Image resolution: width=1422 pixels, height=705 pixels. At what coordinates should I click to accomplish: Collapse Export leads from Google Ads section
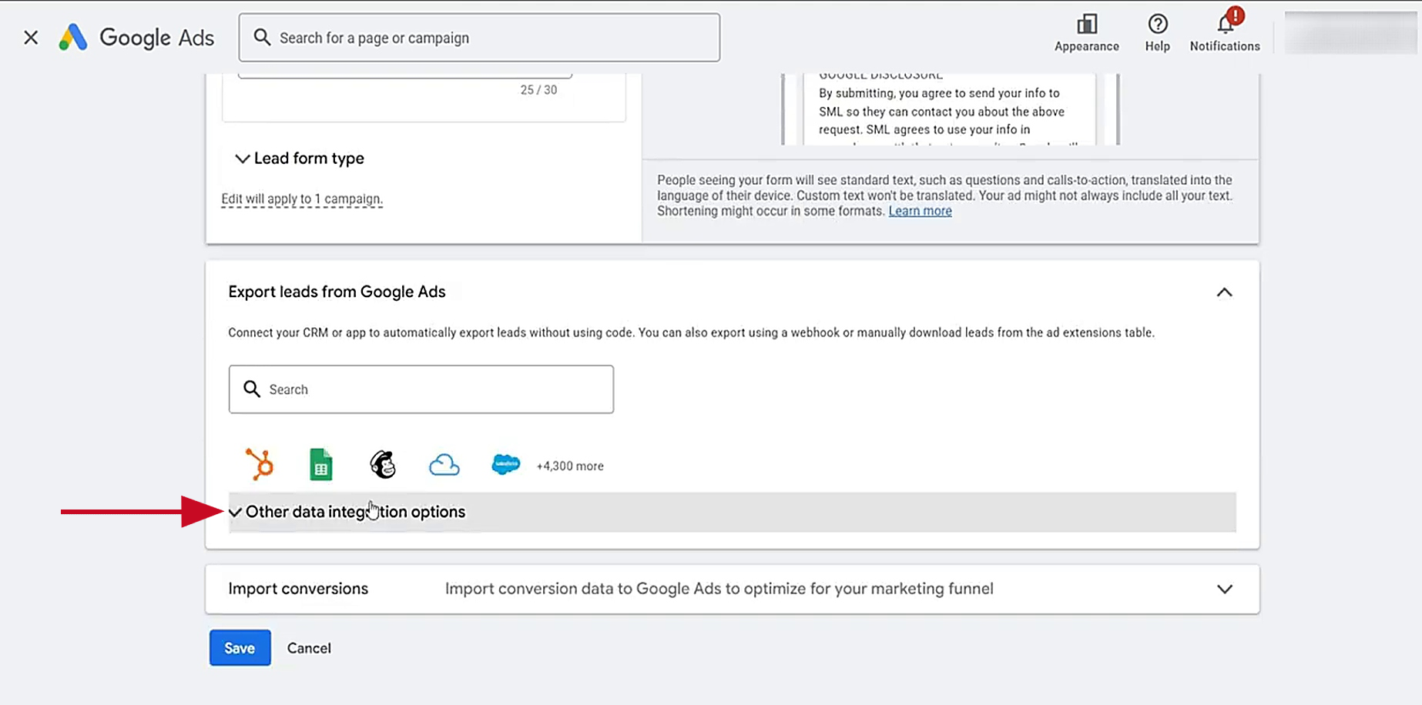[1224, 292]
